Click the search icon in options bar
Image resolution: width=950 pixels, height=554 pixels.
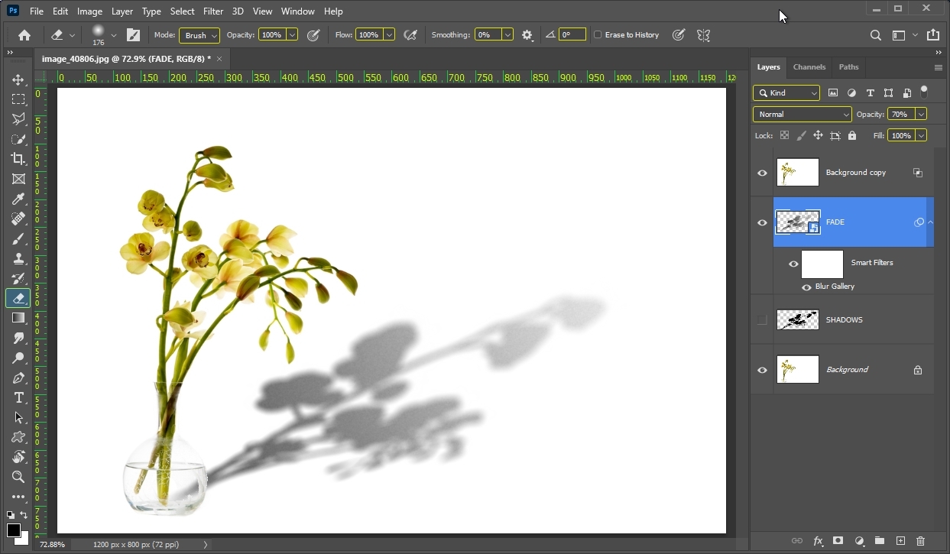pyautogui.click(x=876, y=34)
